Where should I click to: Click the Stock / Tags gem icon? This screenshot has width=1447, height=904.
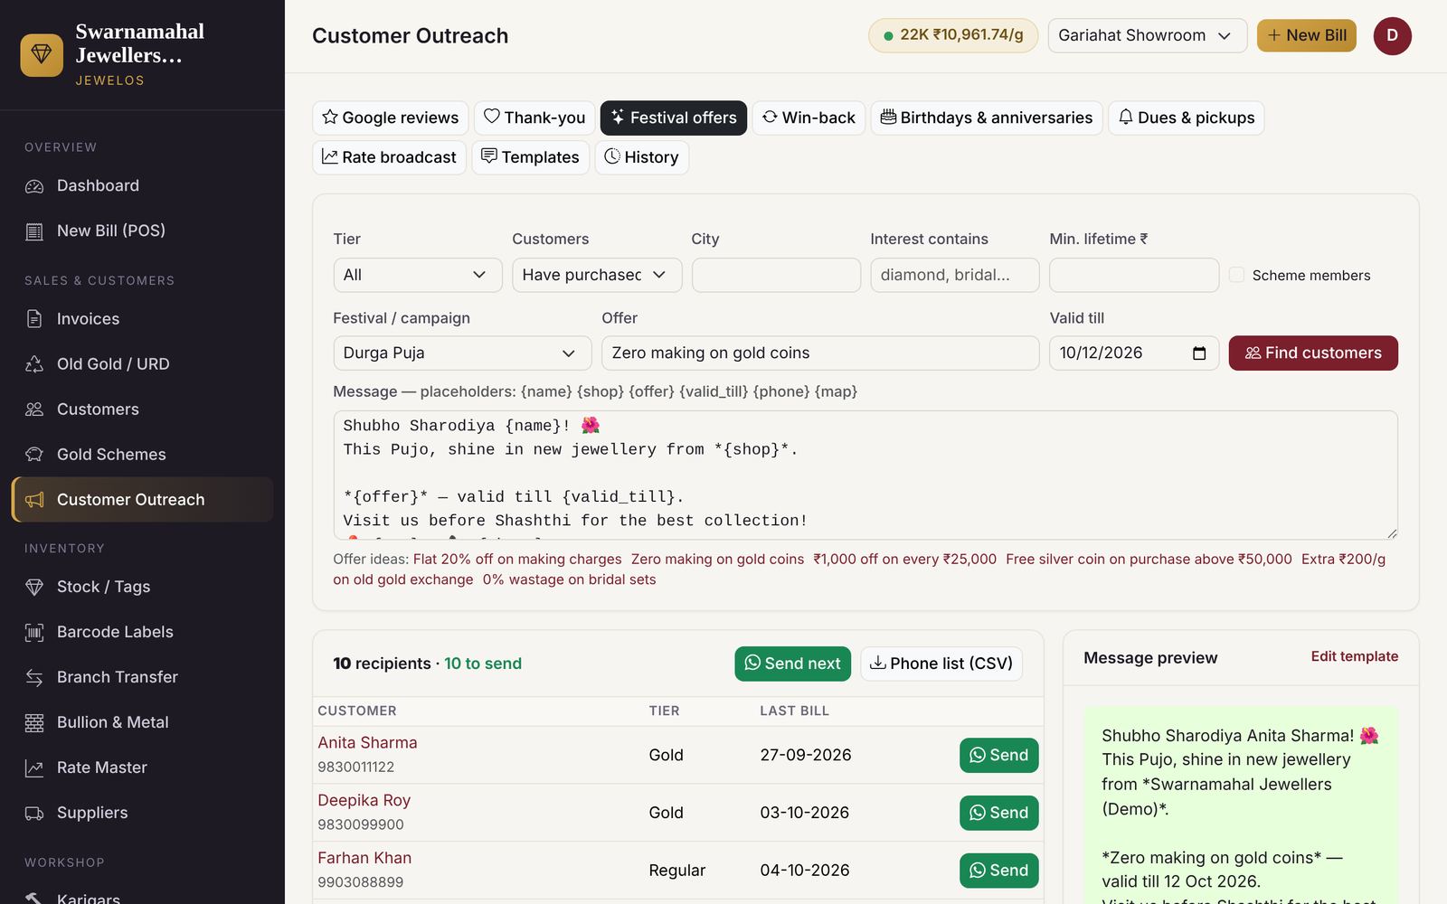(x=34, y=588)
